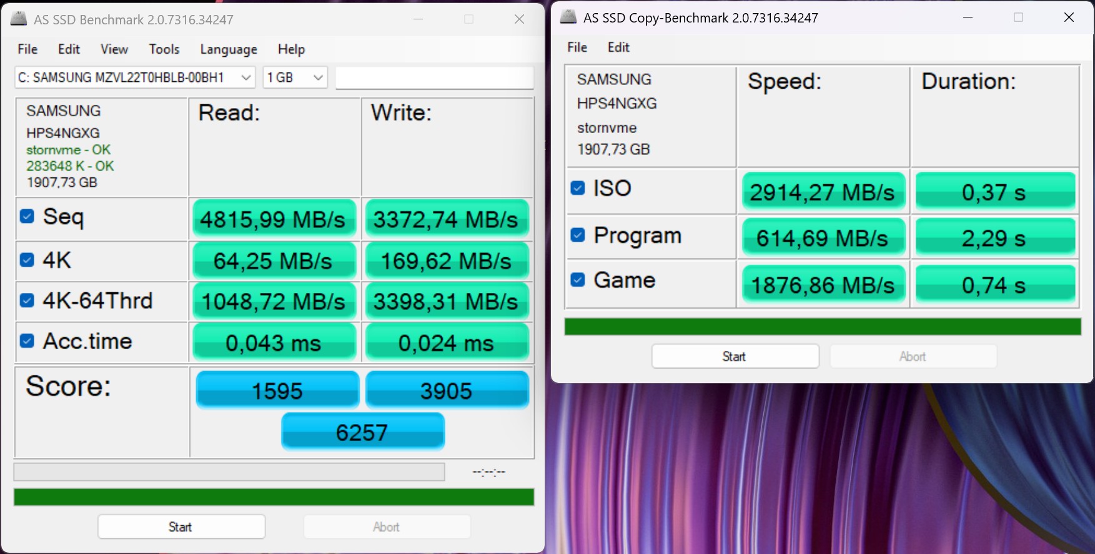Click the elapsed time readout '--:--:--'

click(x=489, y=472)
